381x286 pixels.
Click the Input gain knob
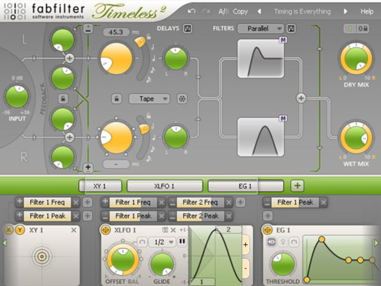[x=17, y=96]
